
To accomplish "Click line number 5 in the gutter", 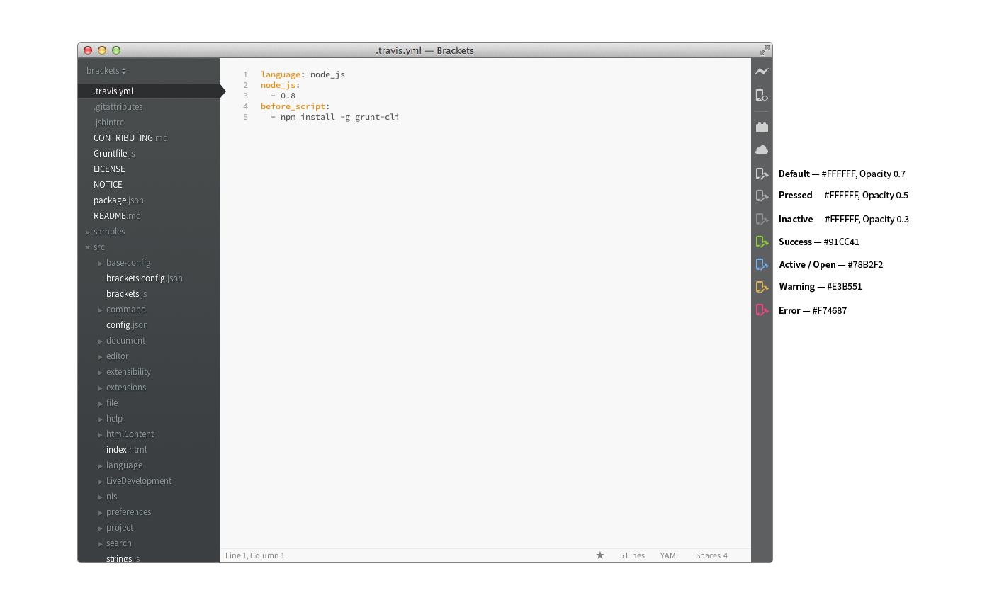I will (x=245, y=117).
